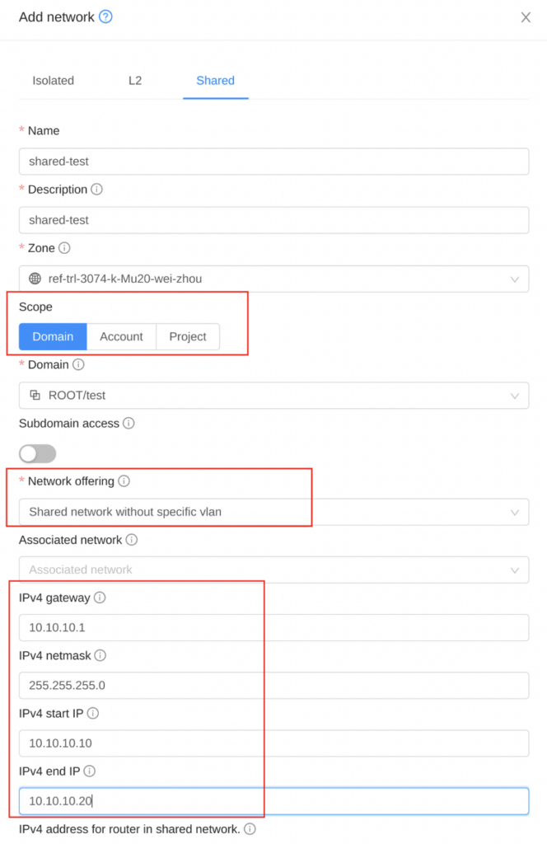
Task: Close the Add network dialog
Action: click(526, 16)
